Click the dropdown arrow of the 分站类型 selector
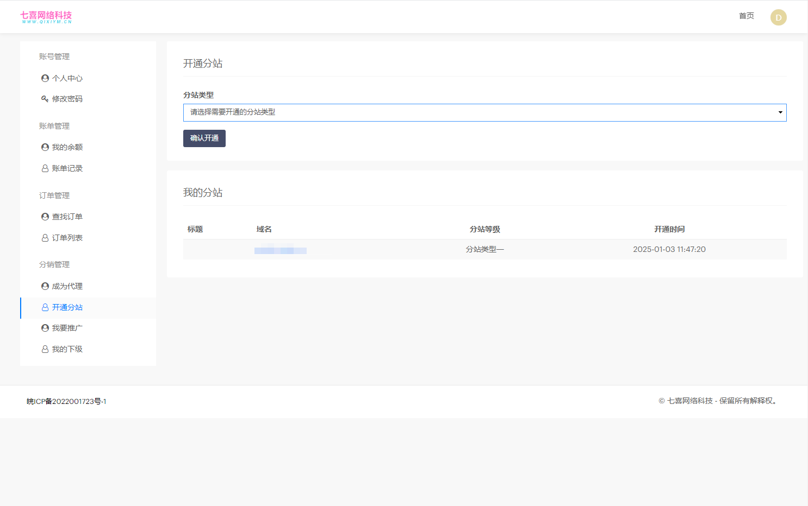808x506 pixels. (x=780, y=112)
